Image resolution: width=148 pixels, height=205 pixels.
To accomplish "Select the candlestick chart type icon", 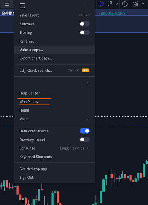I will pyautogui.click(x=102, y=4).
